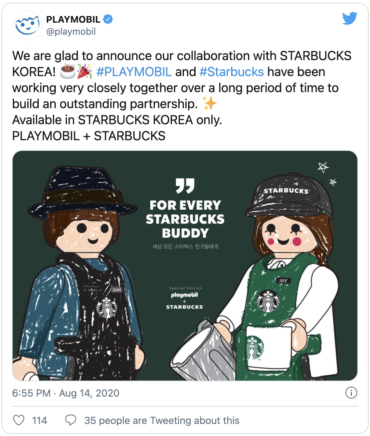Viewport: 370px width, 436px height.
Task: Click the sparkles emoji in tweet
Action: coord(210,103)
